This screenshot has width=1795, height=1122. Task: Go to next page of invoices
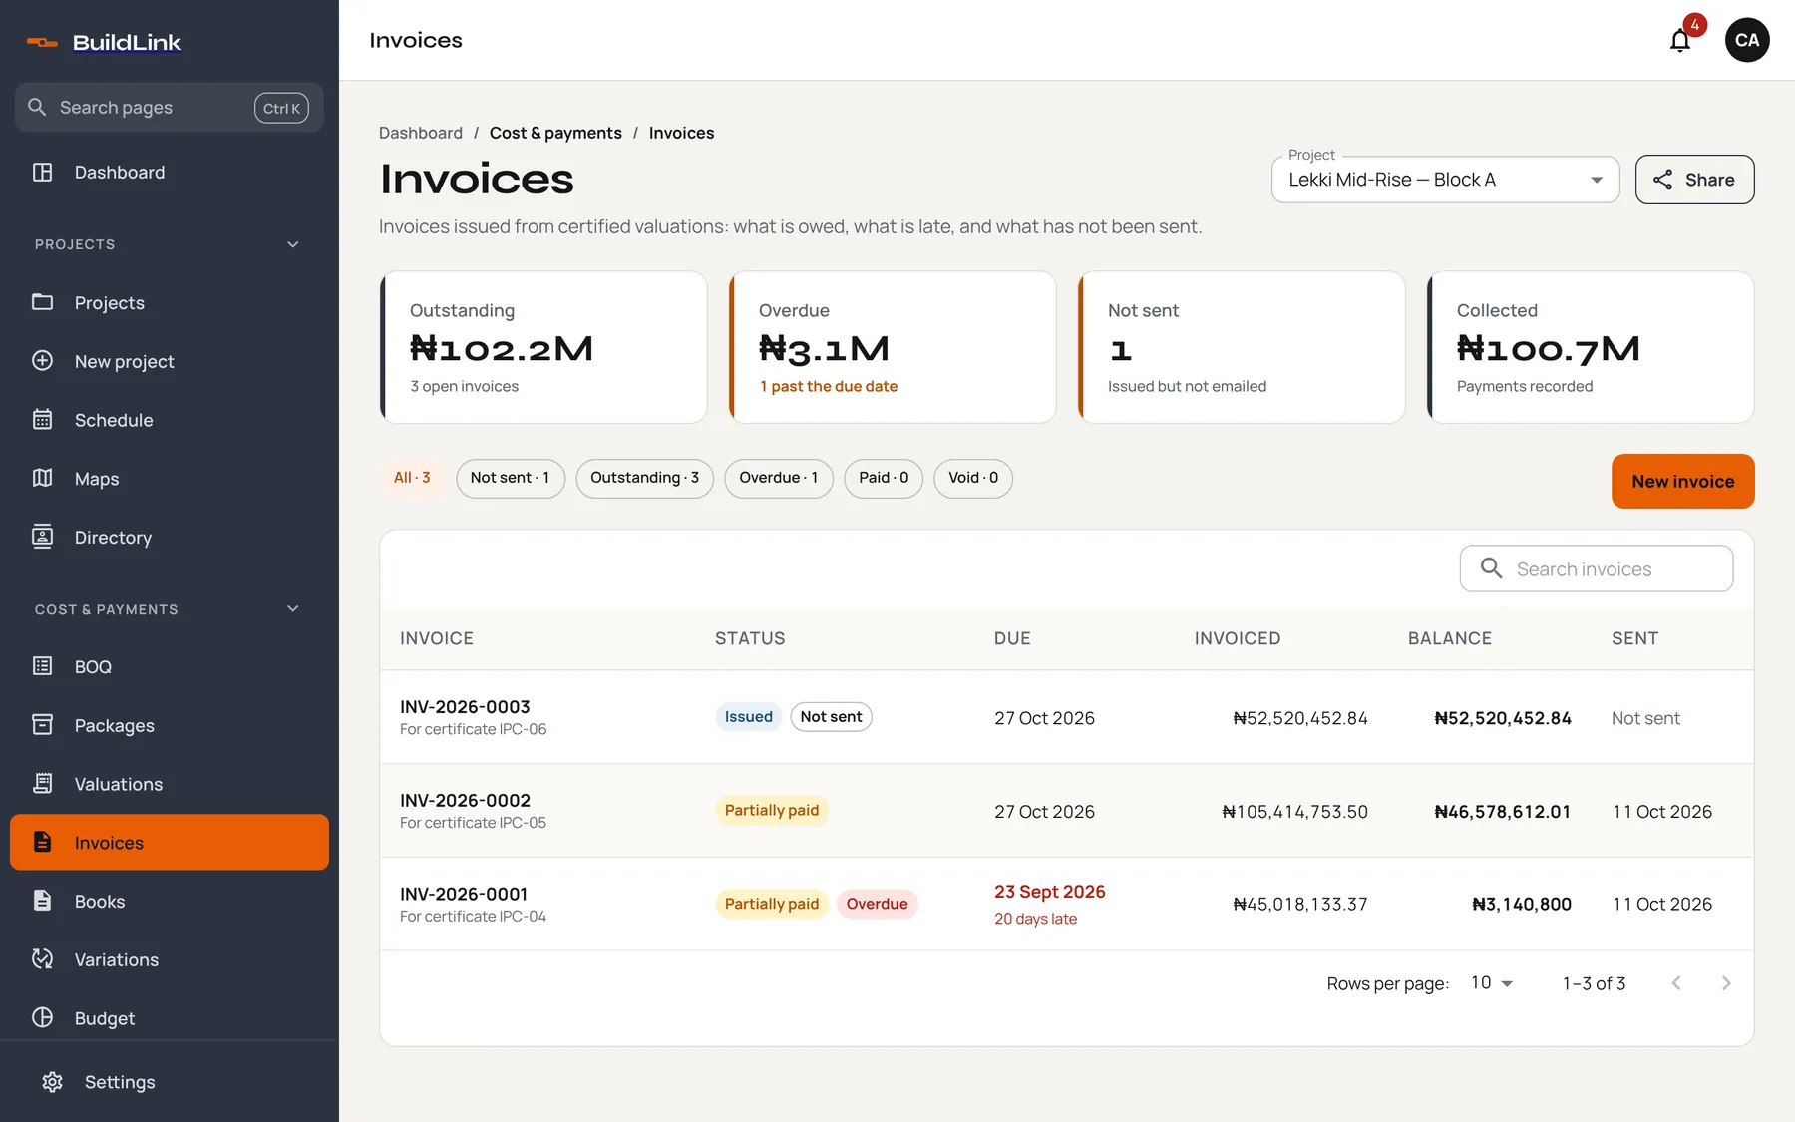(x=1726, y=983)
